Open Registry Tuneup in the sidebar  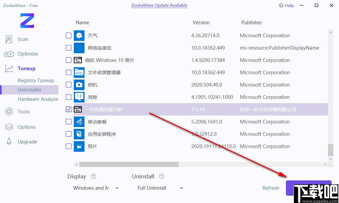36,81
